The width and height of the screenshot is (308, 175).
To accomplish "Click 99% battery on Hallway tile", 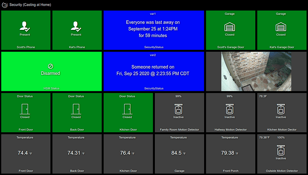I will (229, 96).
